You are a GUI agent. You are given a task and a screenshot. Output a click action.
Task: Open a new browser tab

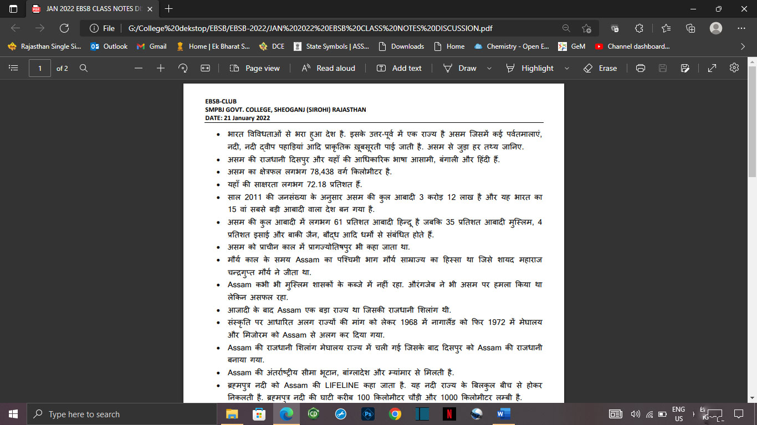169,9
